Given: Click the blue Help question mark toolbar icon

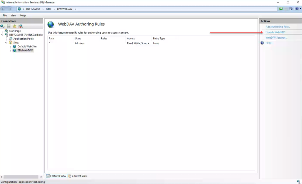Looking at the screenshot, I should (x=297, y=9).
